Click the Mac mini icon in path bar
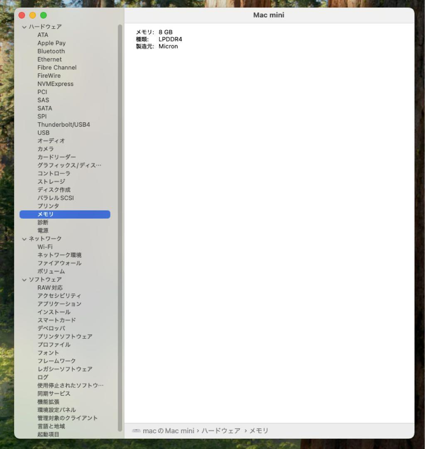Screen dimensions: 425x449 pyautogui.click(x=136, y=431)
